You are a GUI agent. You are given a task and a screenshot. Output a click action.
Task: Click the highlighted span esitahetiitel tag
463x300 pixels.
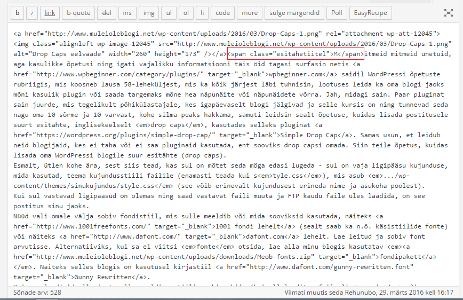296,53
